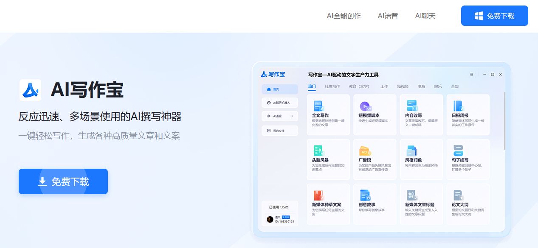
Task: Click the 论文大纲 gray document icon
Action: click(458, 195)
